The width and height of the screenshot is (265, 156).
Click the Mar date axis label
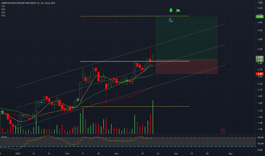click(116, 154)
